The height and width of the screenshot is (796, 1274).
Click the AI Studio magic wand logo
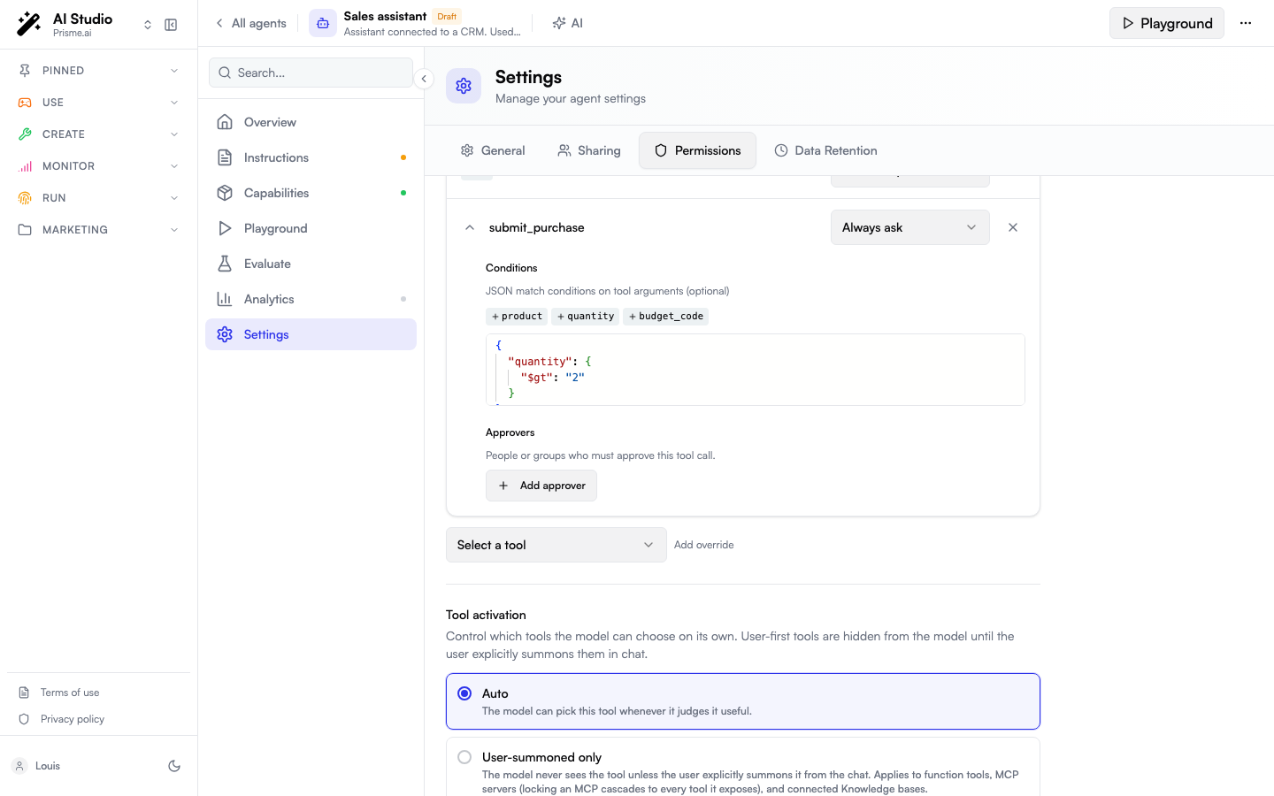[x=29, y=24]
